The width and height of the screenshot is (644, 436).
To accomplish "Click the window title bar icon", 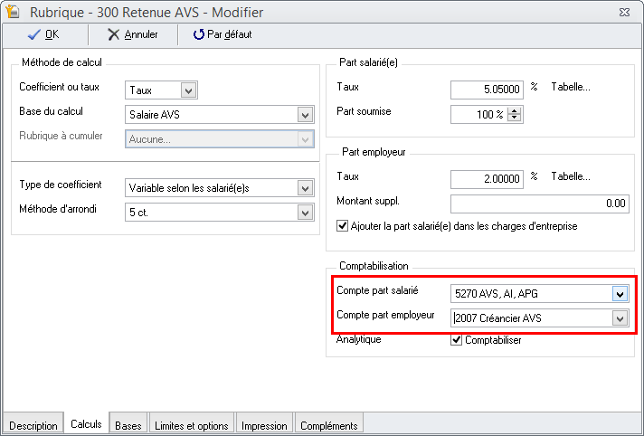I will (13, 11).
